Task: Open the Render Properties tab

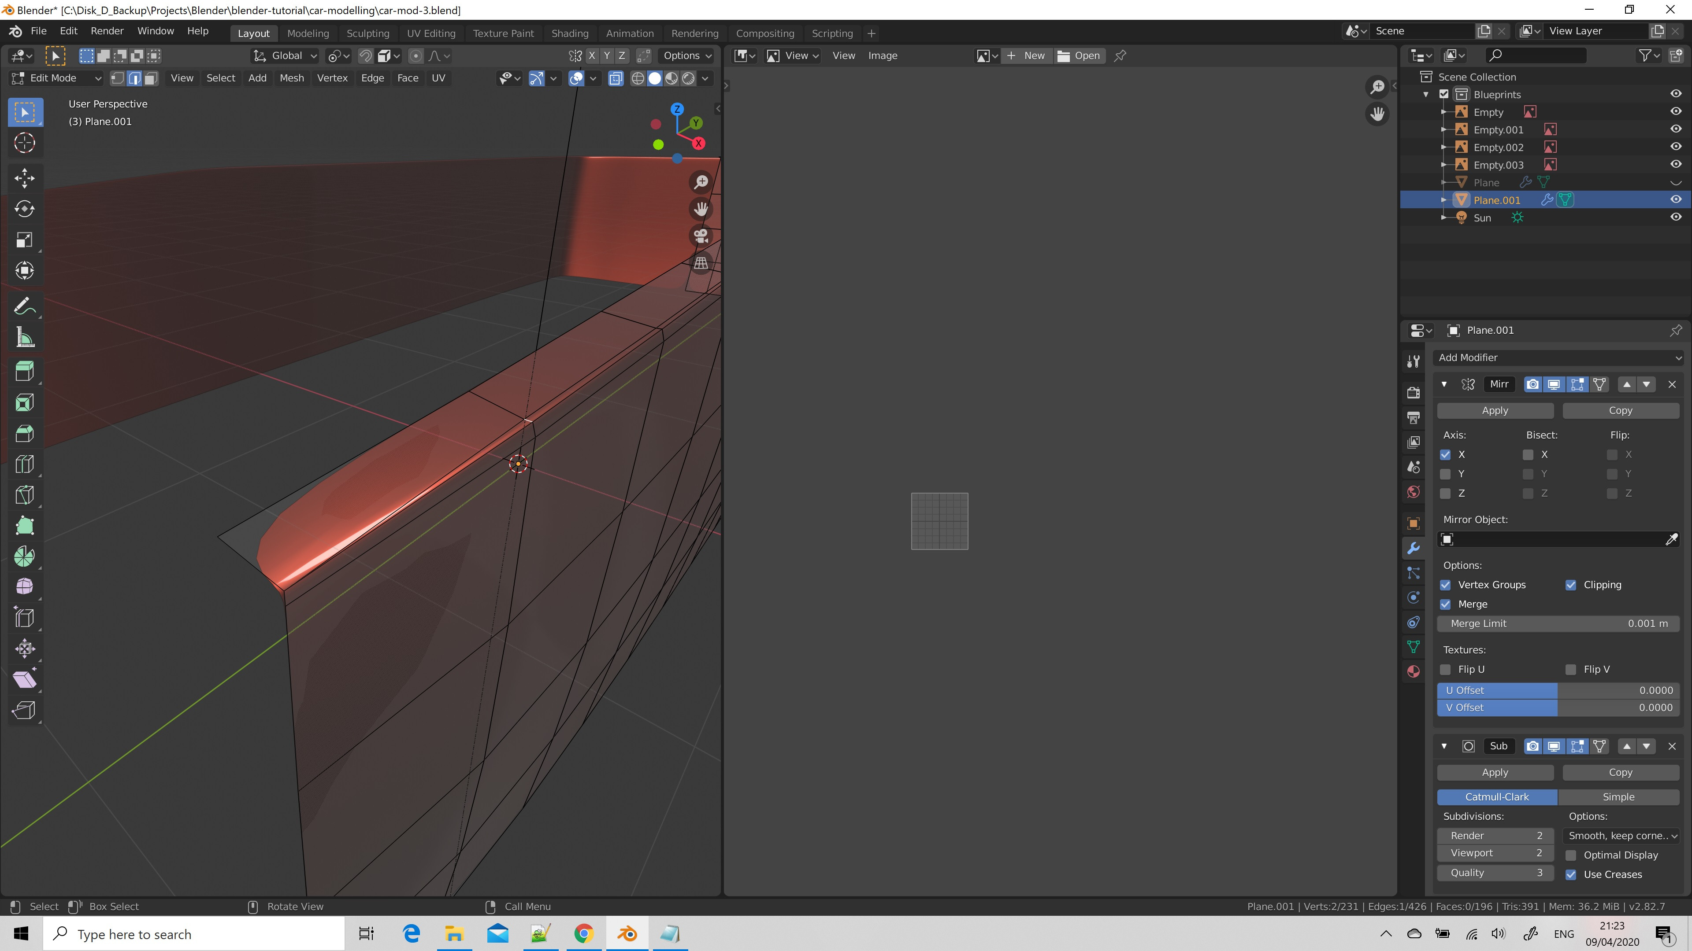Action: [1414, 392]
